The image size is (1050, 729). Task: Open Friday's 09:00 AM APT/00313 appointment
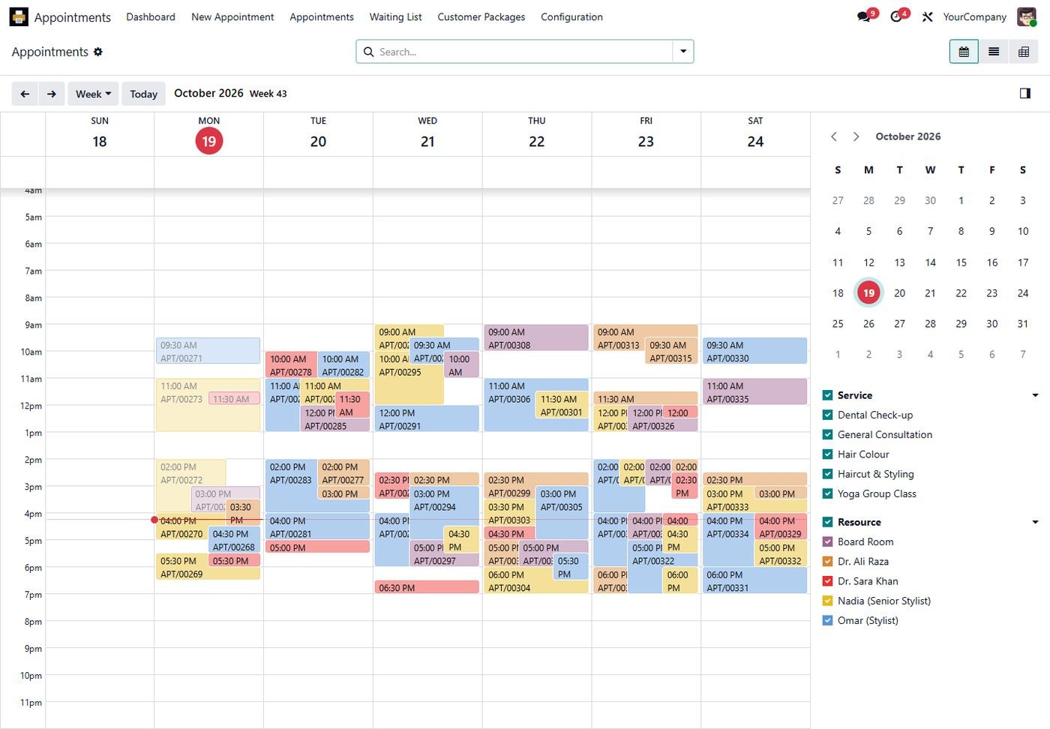(x=619, y=337)
